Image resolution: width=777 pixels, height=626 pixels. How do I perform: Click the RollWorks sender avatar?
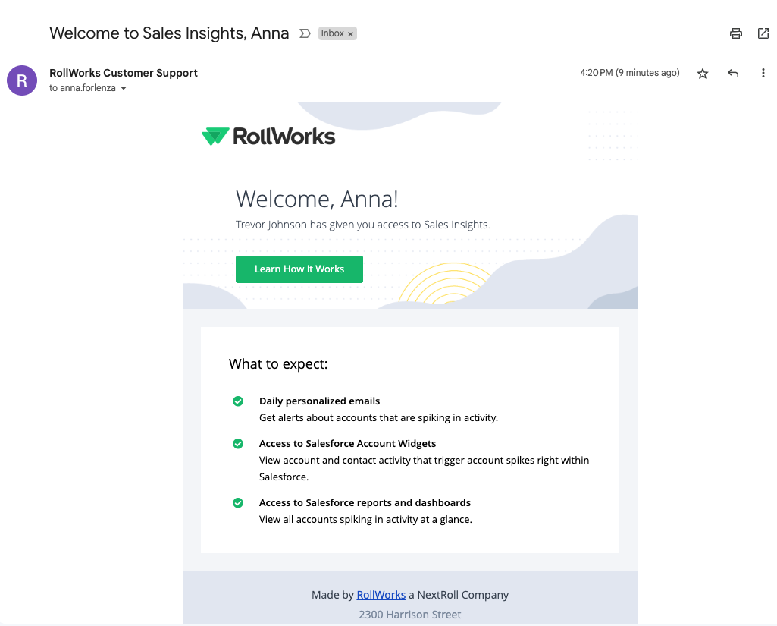[x=21, y=80]
